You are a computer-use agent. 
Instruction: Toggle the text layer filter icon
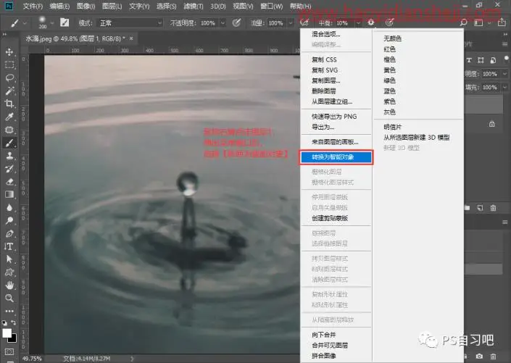[469, 60]
